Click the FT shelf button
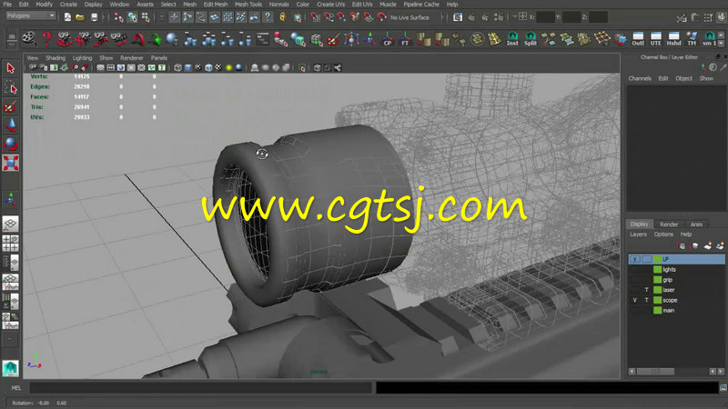This screenshot has width=728, height=409. pos(405,39)
